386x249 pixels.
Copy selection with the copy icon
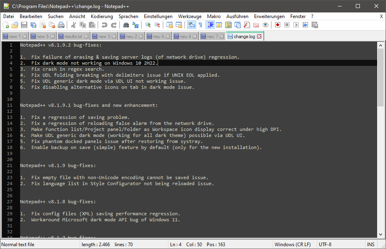83,25
